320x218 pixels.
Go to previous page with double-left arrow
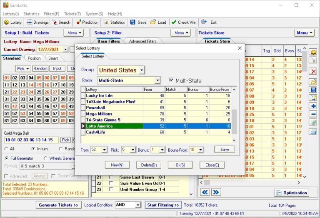click(x=205, y=192)
